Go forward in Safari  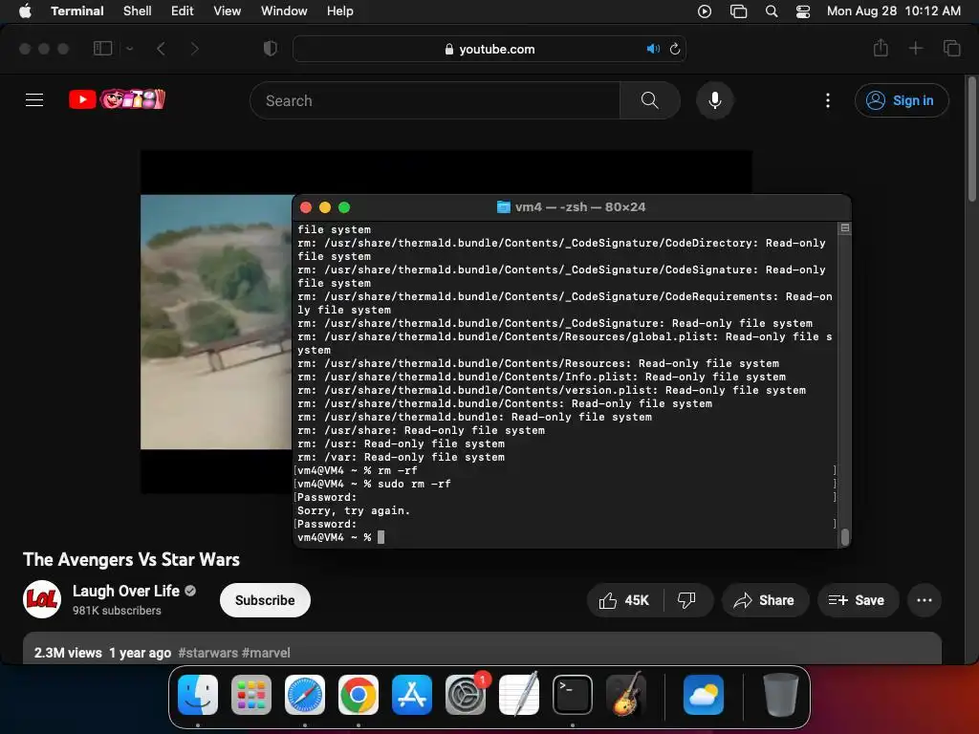click(x=195, y=48)
